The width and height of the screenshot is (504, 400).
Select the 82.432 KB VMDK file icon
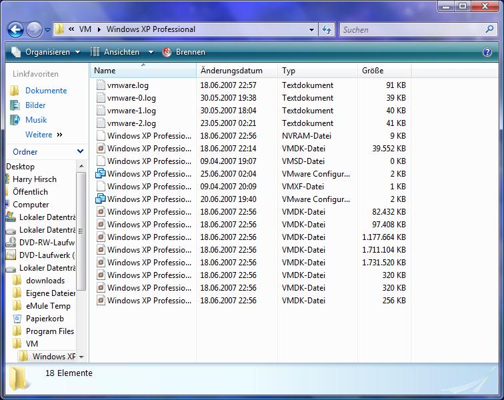point(101,211)
